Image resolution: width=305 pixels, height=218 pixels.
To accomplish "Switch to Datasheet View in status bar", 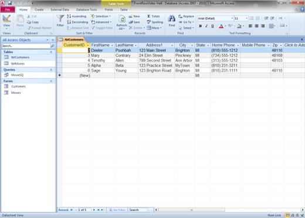I will tap(287, 215).
